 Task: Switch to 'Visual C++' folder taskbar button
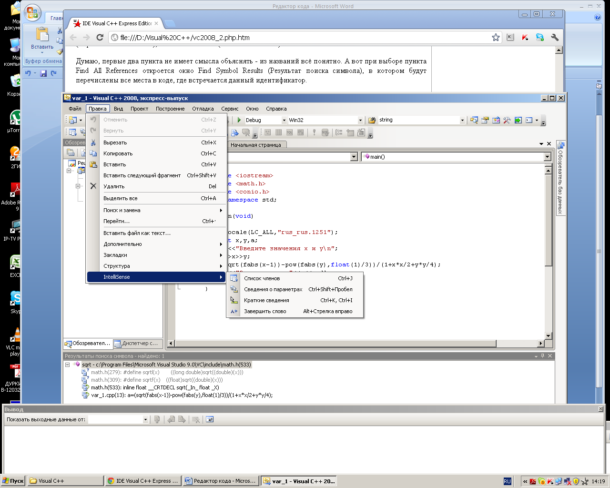(65, 481)
